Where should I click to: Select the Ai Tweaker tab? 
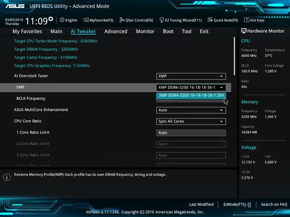(83, 31)
